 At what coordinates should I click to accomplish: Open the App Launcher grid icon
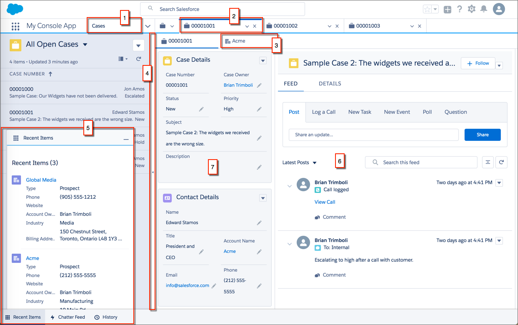(15, 26)
